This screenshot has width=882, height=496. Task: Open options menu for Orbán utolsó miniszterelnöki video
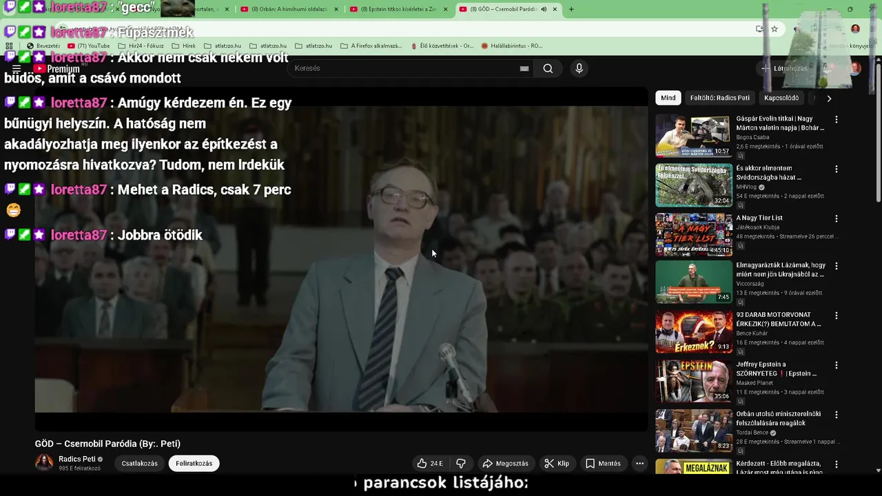point(837,415)
